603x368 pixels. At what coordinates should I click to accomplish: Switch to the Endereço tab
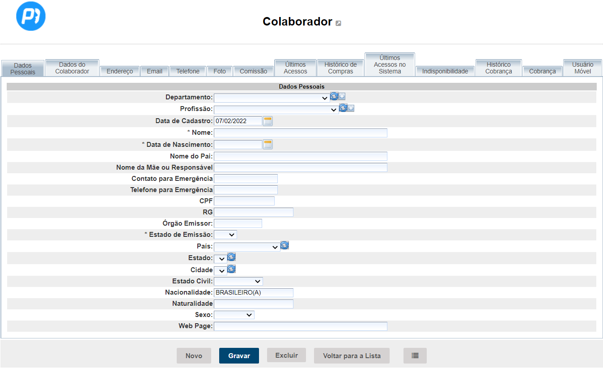coord(119,71)
